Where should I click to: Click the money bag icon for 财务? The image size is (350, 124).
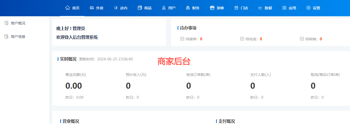[188, 8]
